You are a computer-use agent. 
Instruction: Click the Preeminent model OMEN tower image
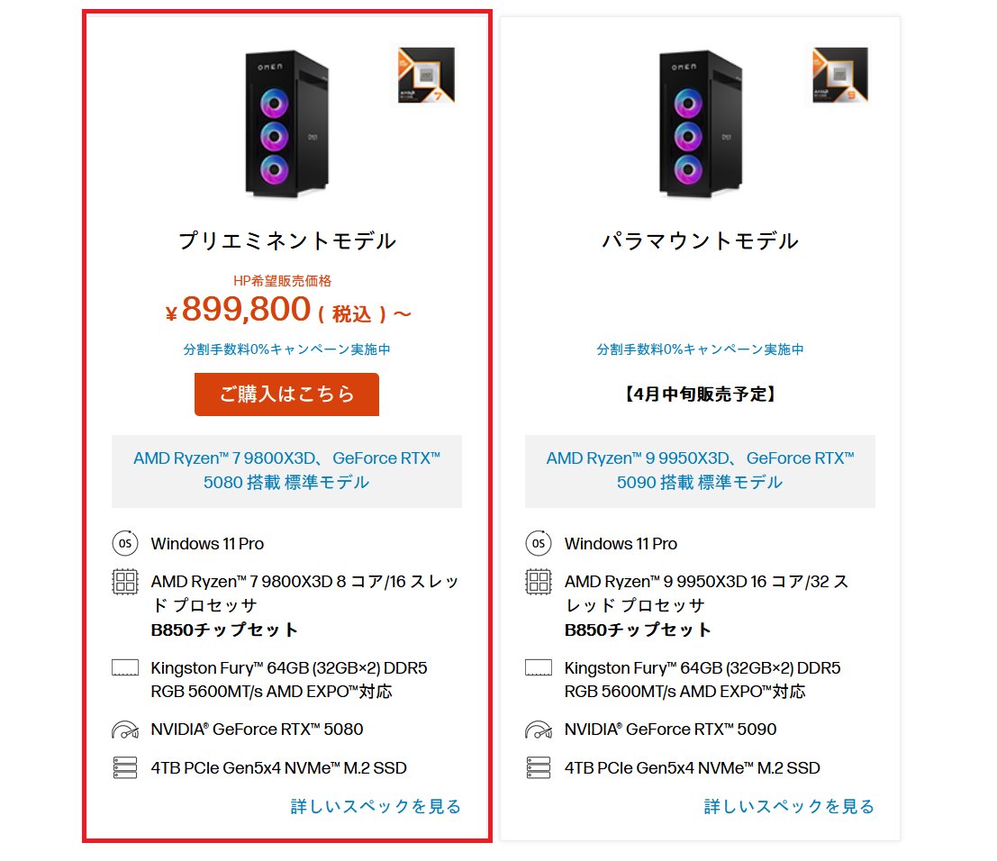point(286,122)
